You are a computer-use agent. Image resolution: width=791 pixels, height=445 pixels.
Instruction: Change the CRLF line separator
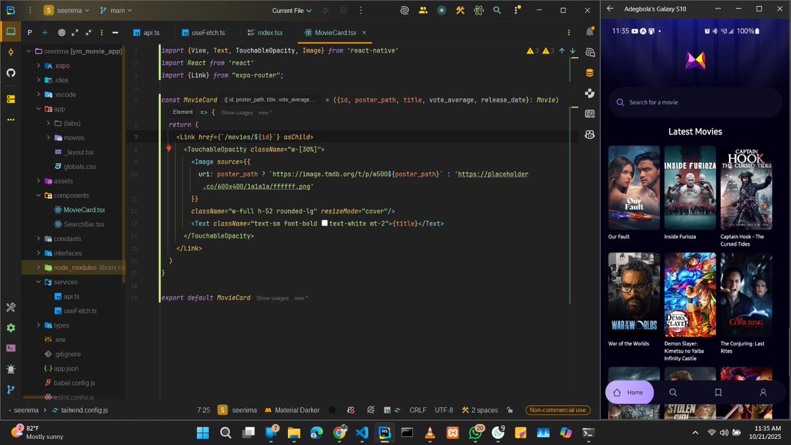418,410
